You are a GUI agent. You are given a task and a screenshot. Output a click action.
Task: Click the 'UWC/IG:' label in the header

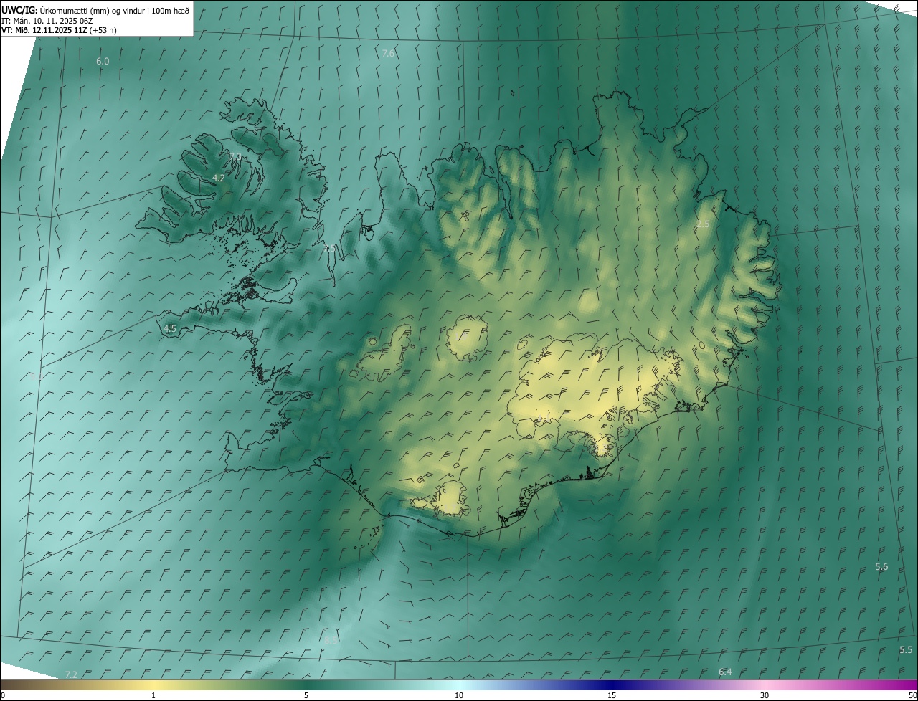(19, 11)
